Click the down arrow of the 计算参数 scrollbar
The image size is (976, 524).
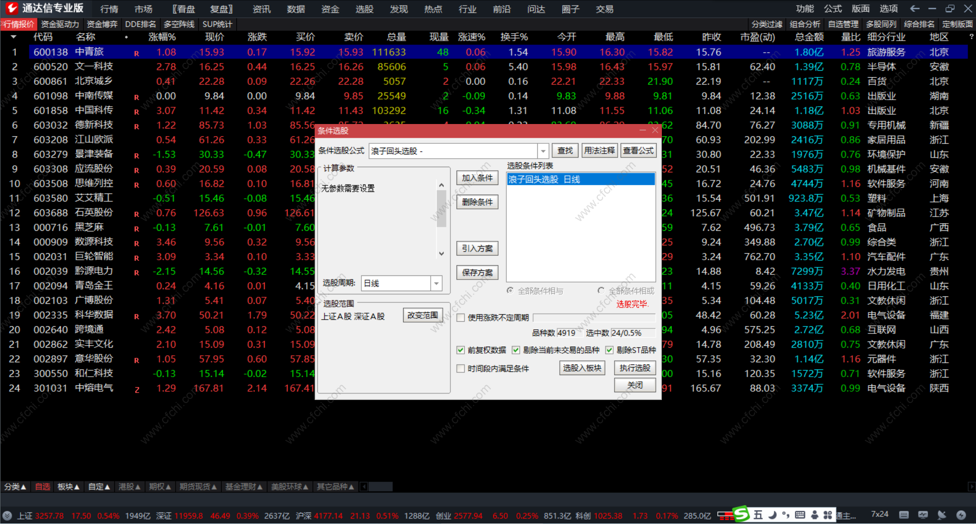[x=441, y=254]
